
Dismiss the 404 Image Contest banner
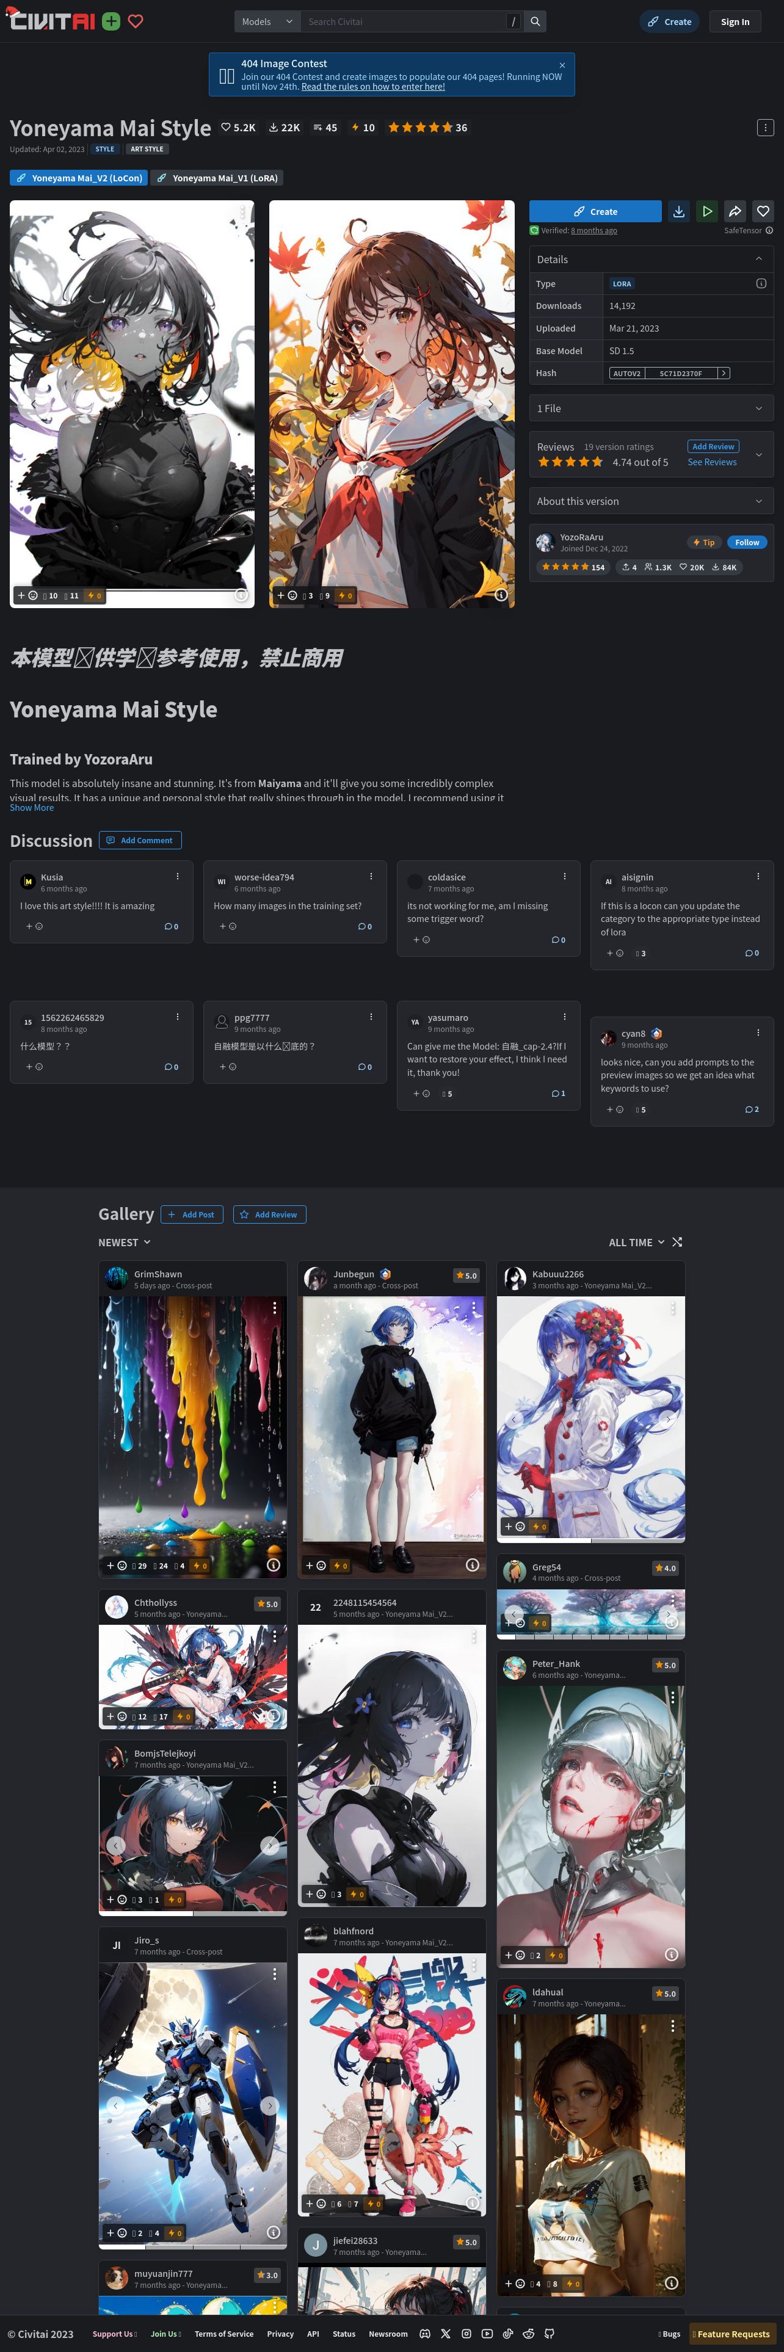click(562, 65)
